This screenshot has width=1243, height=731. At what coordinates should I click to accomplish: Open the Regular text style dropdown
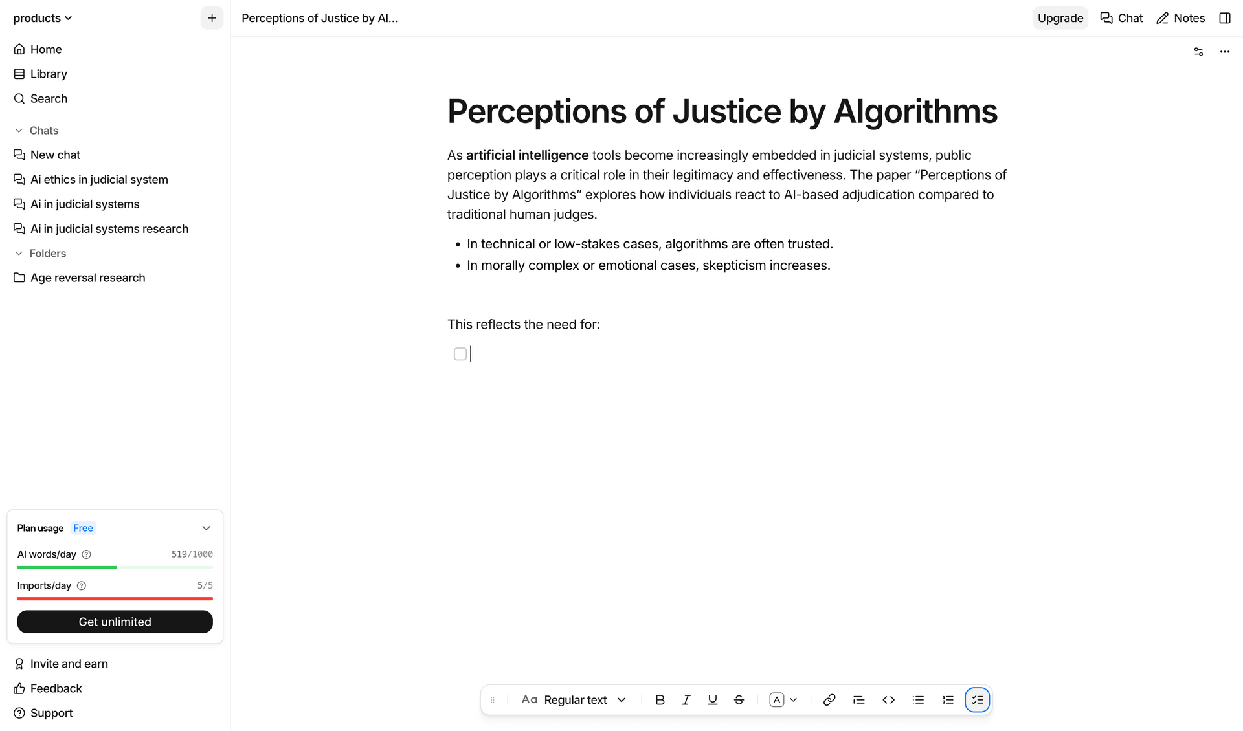click(x=574, y=700)
